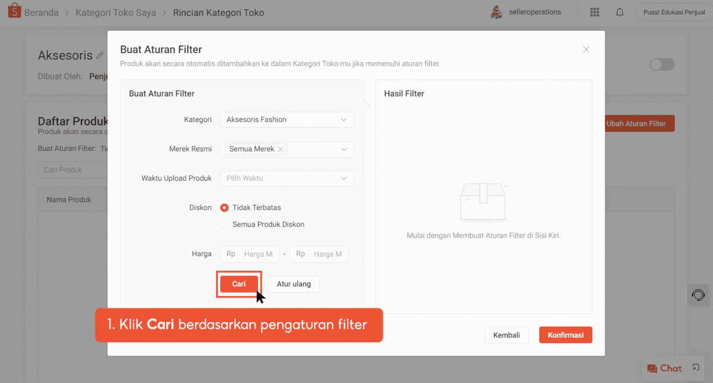Expand the Merek Resmi dropdown
Image resolution: width=713 pixels, height=383 pixels.
[x=287, y=149]
